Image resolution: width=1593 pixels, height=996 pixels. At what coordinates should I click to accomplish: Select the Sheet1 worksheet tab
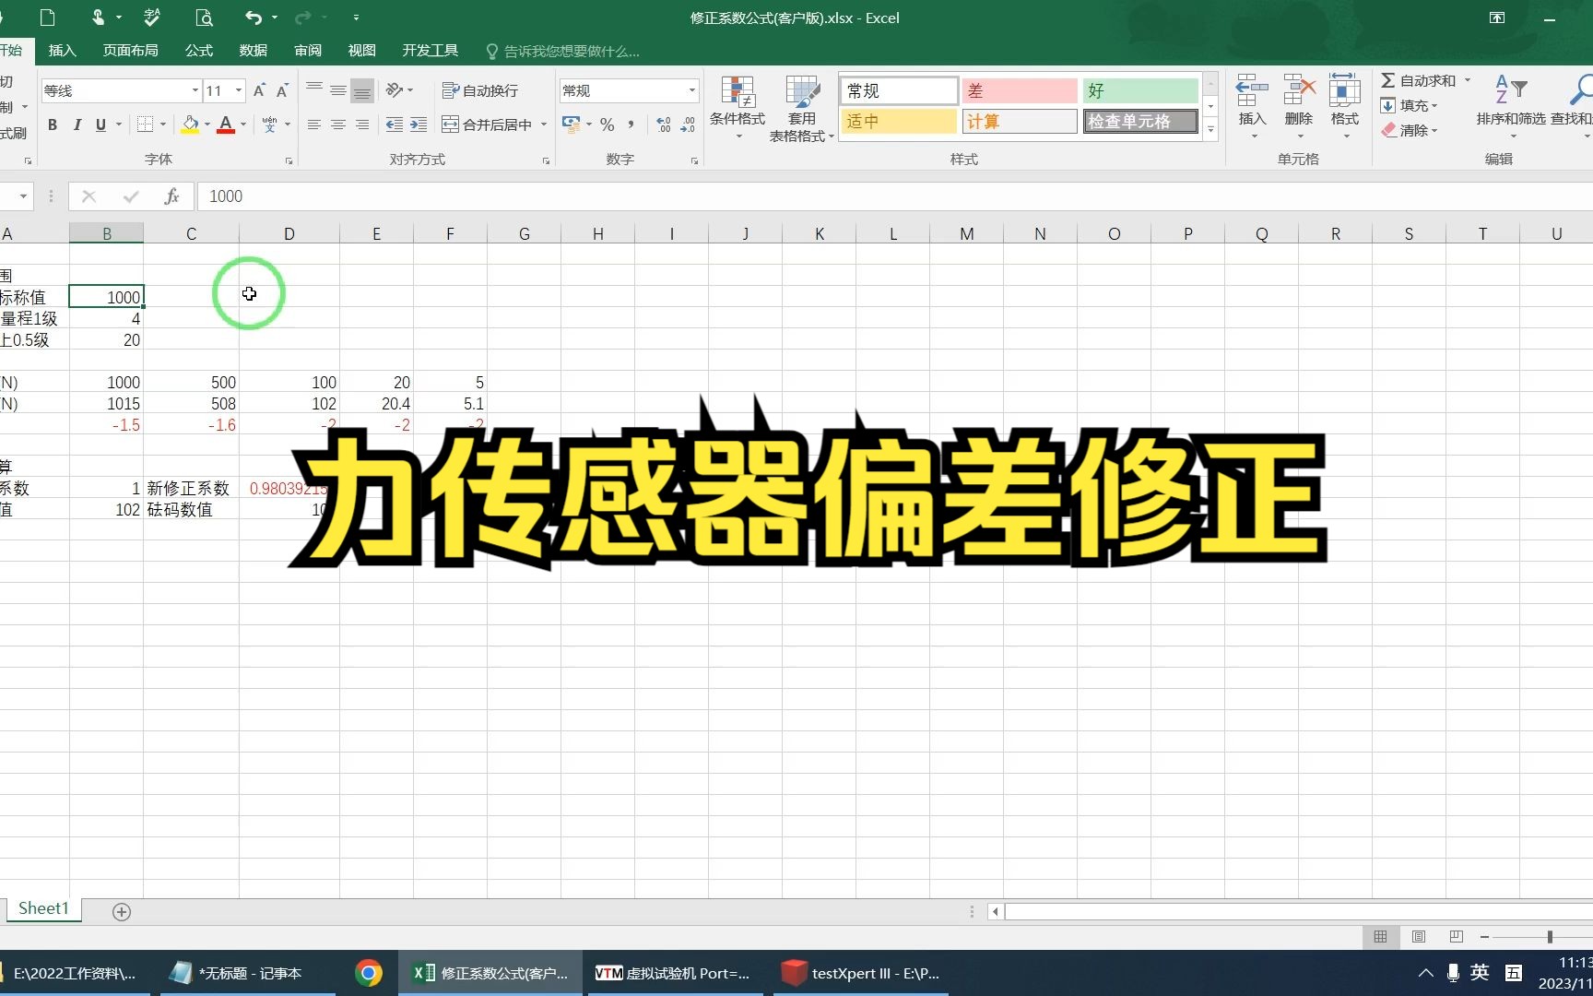(43, 908)
